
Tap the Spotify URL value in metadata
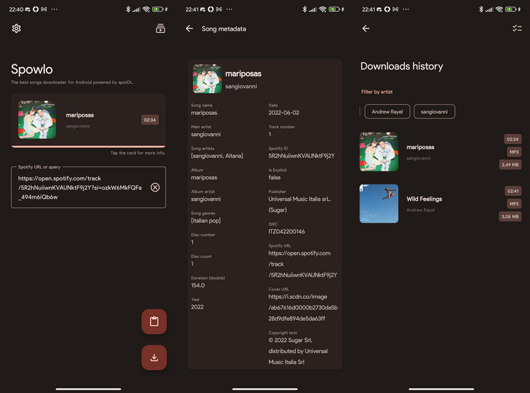tap(303, 264)
